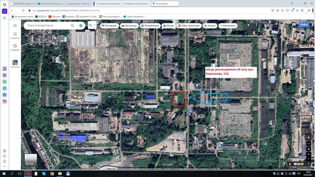Screen dimensions: 315x177
Task: Filter map by Развлечения
Action: (150, 26)
